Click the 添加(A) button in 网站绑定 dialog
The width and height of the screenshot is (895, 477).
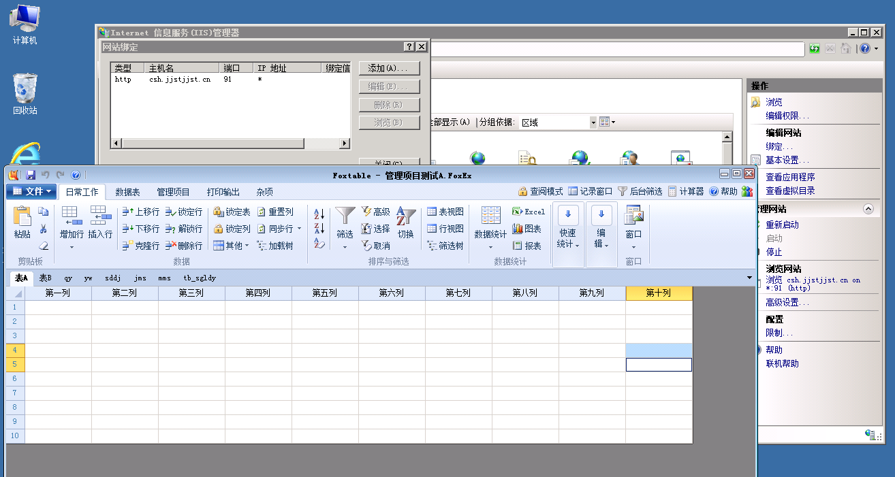coord(389,68)
